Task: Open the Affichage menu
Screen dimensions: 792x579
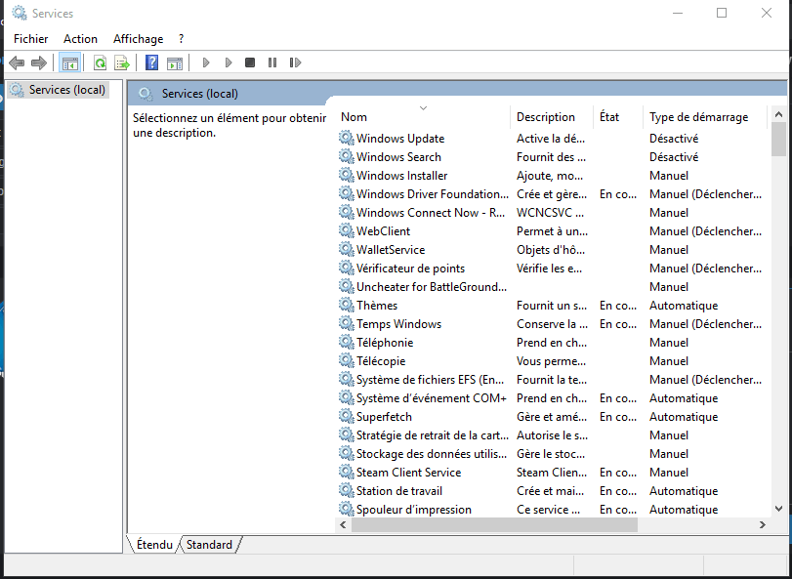Action: click(x=139, y=39)
